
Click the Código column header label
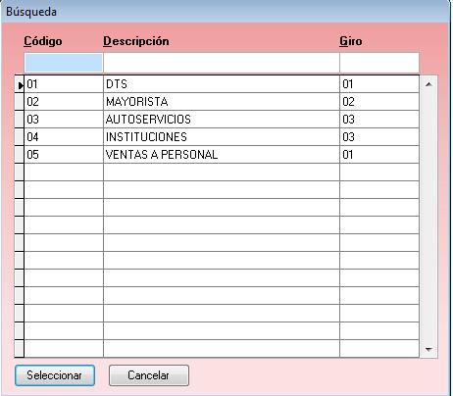click(43, 41)
